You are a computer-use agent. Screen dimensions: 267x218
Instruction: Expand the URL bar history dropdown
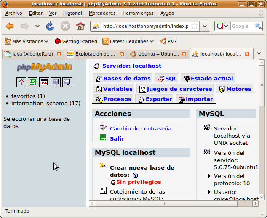205,26
